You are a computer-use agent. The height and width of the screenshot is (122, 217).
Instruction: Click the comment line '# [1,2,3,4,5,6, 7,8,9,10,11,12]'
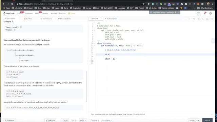[x=121, y=50]
